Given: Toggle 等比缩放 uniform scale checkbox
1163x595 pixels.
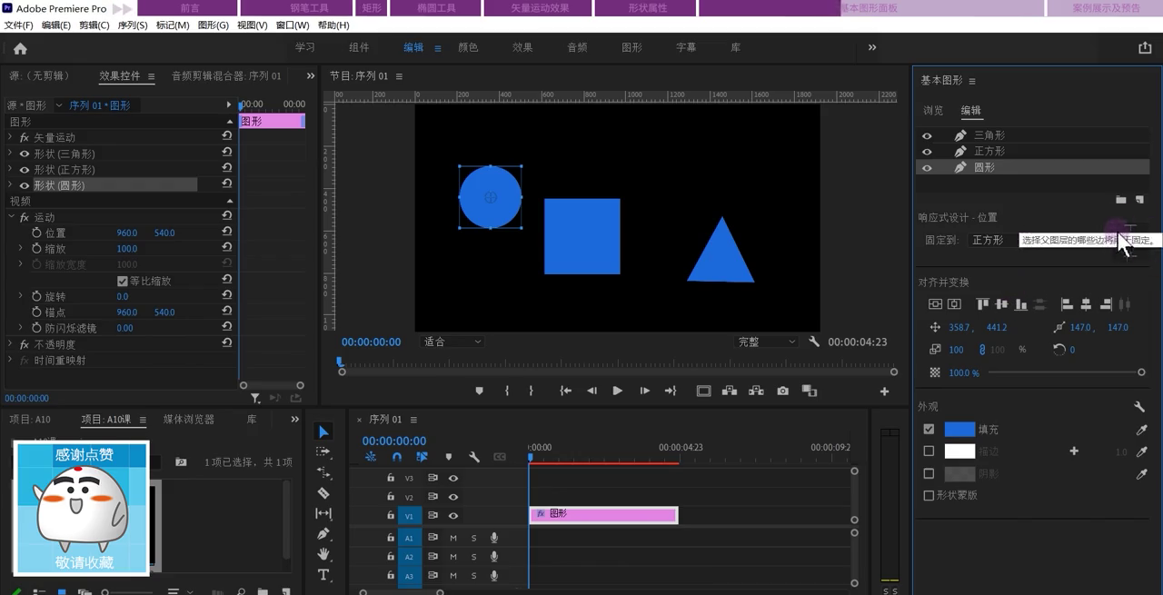Looking at the screenshot, I should (123, 281).
